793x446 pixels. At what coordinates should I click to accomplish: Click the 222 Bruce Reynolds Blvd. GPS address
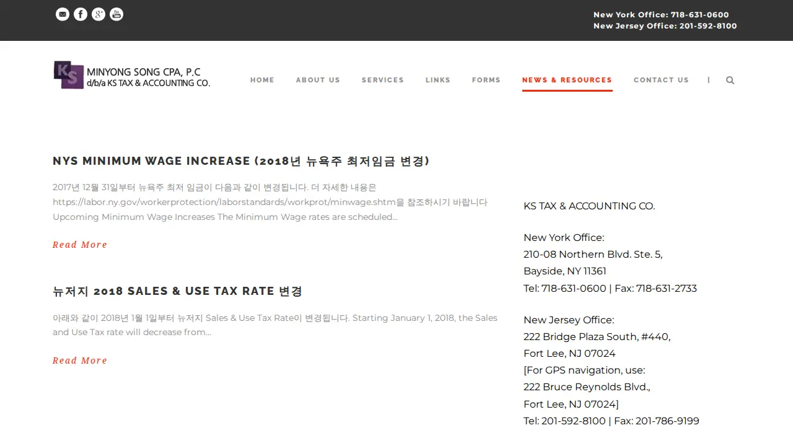(587, 387)
